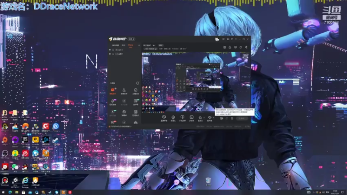Click the microphone icon in bottom bar
Screen dimensions: 347x195
tap(200, 117)
